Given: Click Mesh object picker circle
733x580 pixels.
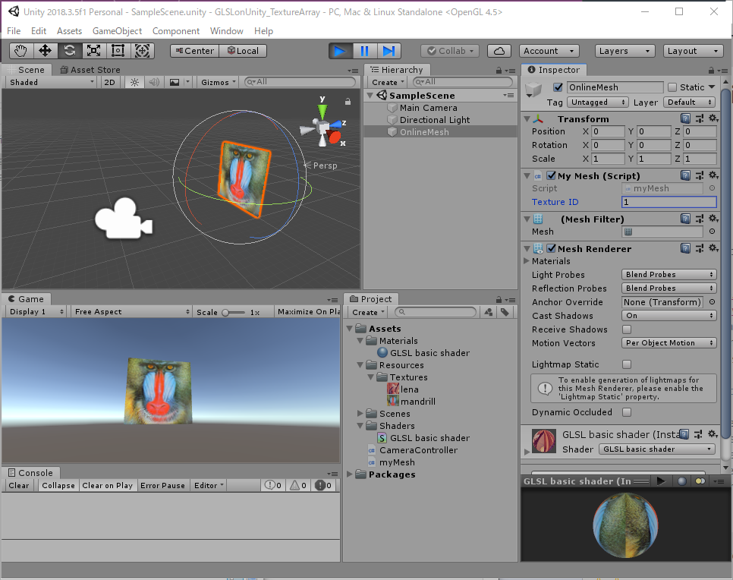Looking at the screenshot, I should (x=712, y=232).
